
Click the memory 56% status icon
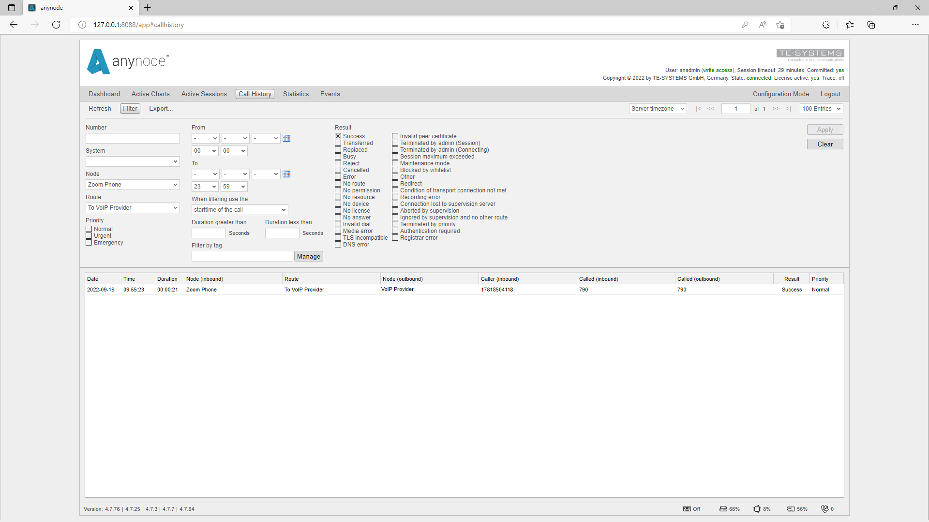[x=791, y=509]
